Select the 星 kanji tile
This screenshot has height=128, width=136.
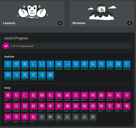coord(33,95)
